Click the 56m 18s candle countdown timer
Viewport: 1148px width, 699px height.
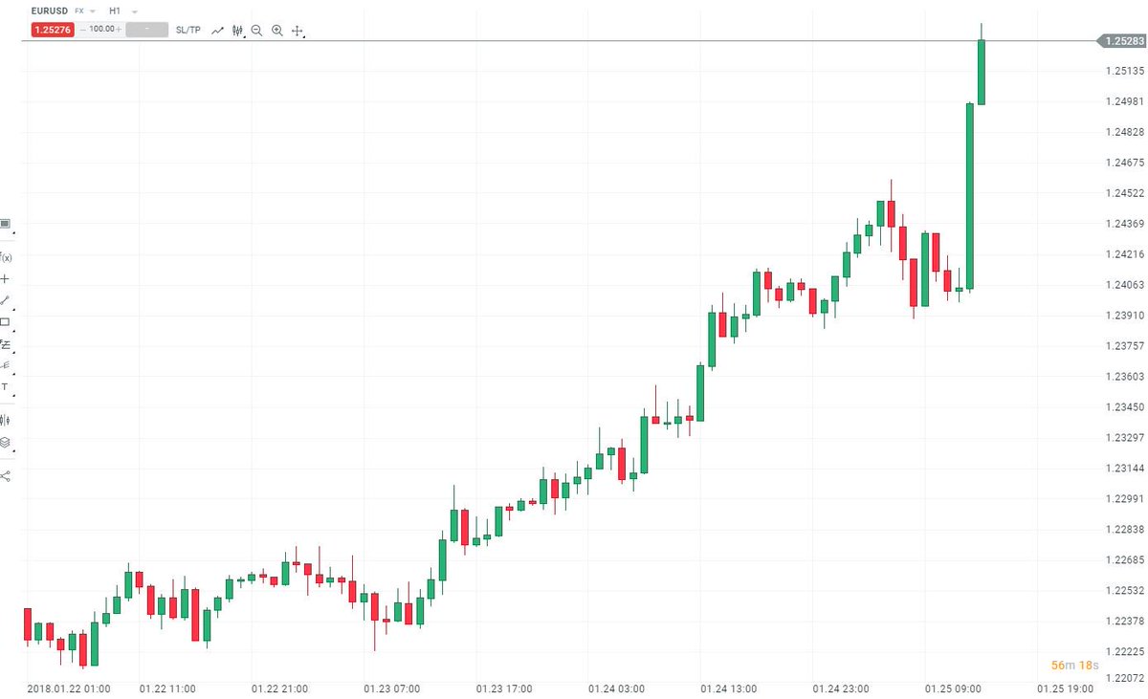[1075, 665]
